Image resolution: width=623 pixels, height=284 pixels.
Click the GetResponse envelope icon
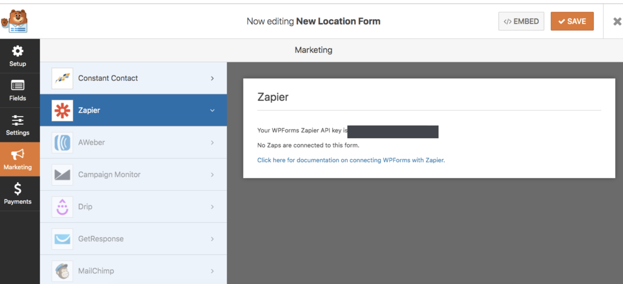tap(62, 239)
